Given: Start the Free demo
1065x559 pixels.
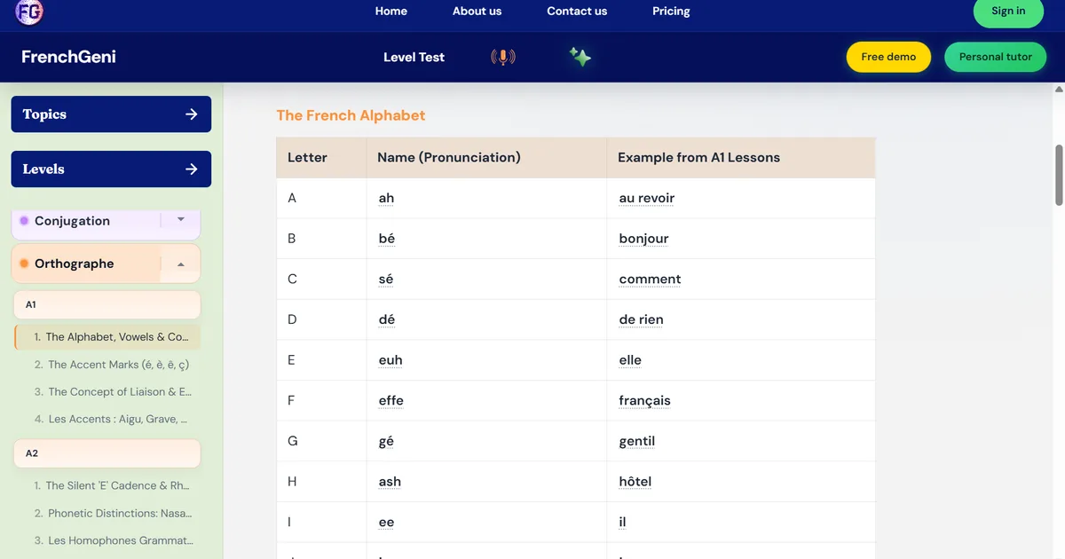Looking at the screenshot, I should coord(888,57).
